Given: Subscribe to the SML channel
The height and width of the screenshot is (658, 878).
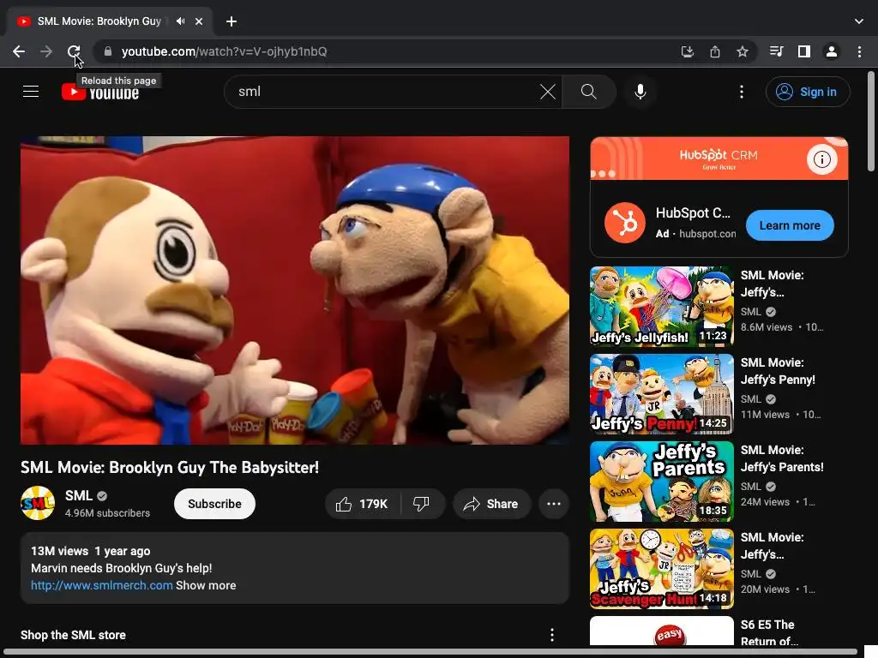Looking at the screenshot, I should click(214, 504).
